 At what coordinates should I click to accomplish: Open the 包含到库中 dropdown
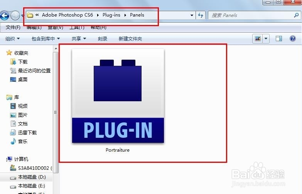[x=46, y=38]
